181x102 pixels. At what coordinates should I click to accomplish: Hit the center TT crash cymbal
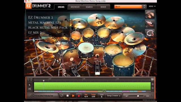click(96, 20)
